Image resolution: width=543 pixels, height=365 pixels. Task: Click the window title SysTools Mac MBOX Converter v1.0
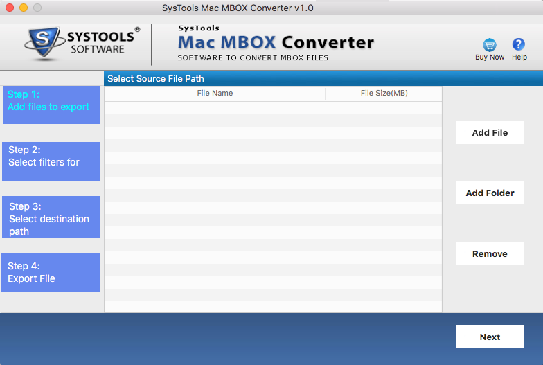(x=238, y=8)
